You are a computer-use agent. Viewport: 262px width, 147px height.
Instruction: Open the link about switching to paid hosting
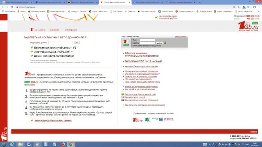coord(140,89)
